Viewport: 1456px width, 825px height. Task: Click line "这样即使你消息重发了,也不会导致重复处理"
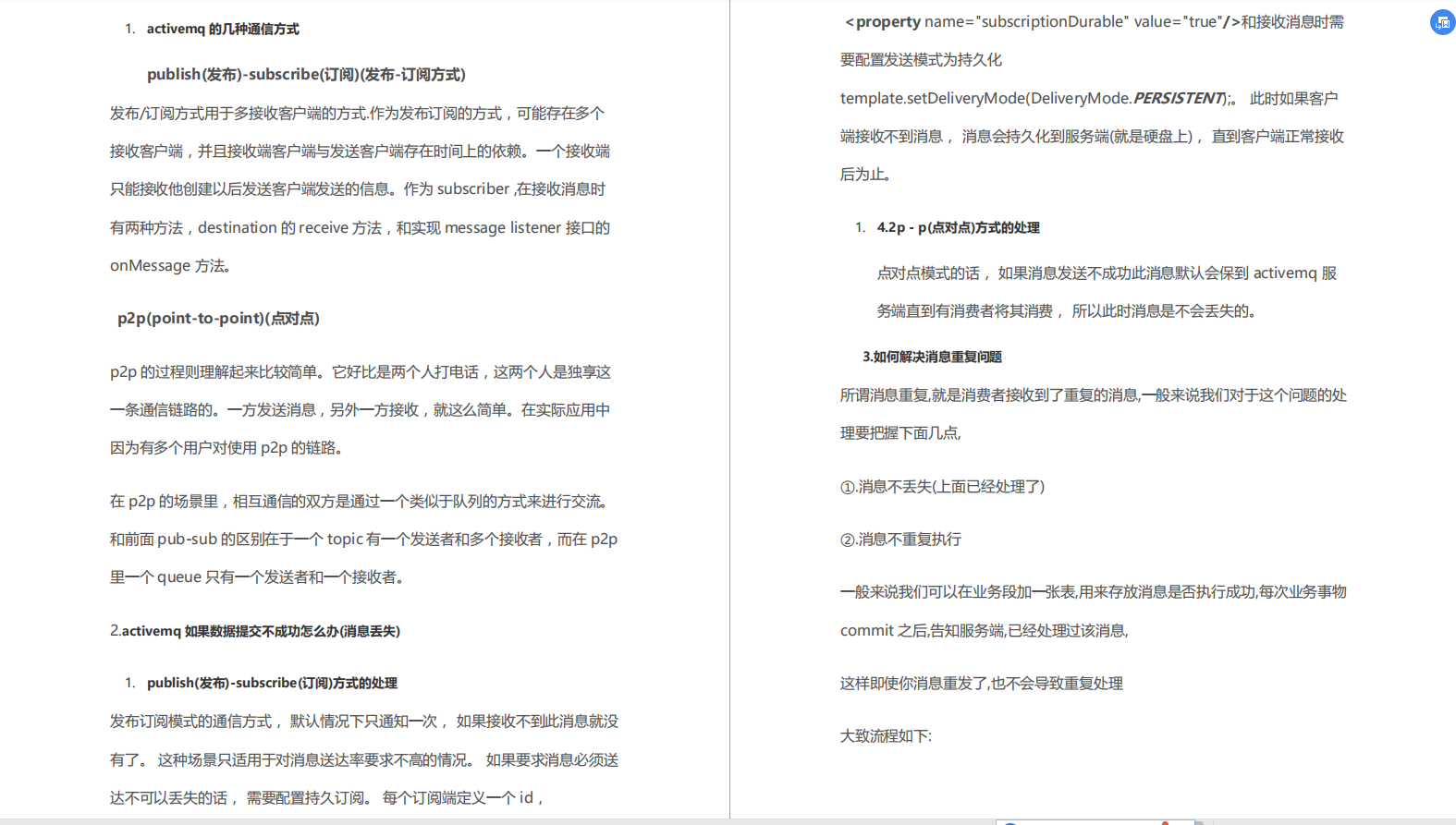click(x=982, y=683)
